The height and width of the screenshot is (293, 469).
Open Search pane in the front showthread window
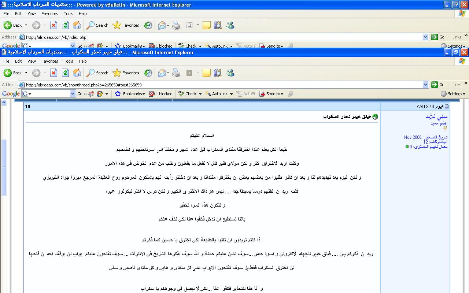click(x=97, y=73)
